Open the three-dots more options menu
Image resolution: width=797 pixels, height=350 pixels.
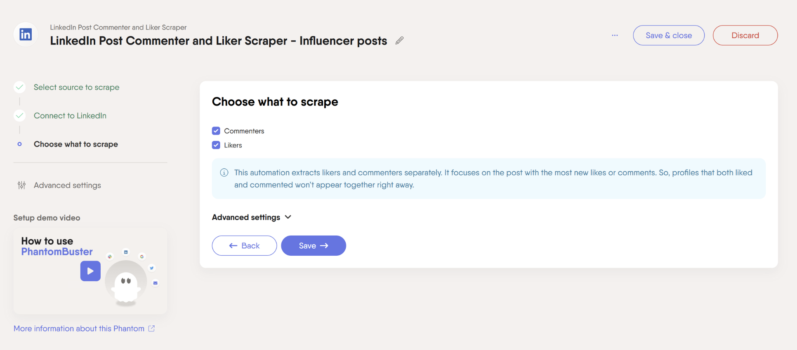click(x=615, y=35)
